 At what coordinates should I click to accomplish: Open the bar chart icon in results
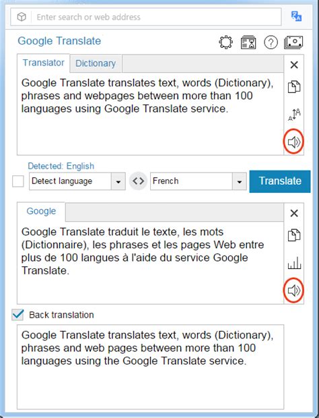[294, 263]
